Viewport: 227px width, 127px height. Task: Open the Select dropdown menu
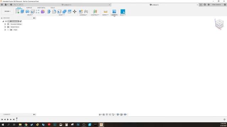[123, 15]
